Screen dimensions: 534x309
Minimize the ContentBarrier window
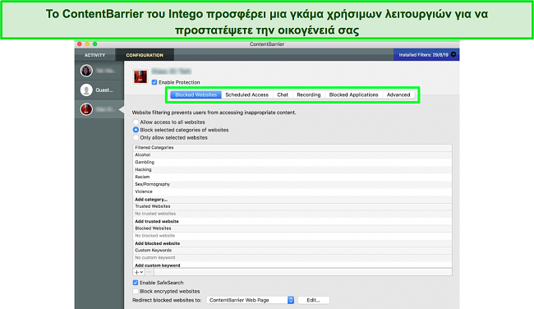tap(87, 44)
